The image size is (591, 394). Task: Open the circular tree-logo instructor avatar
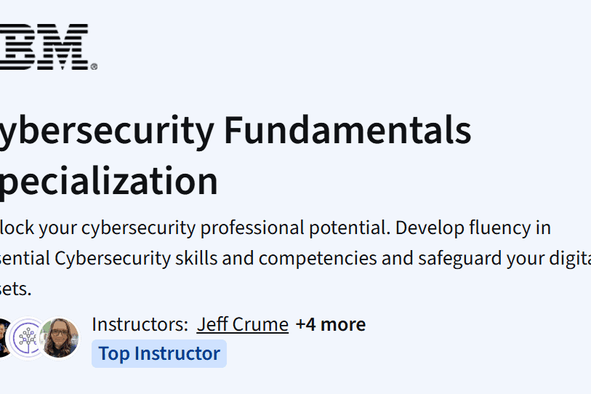click(x=29, y=337)
